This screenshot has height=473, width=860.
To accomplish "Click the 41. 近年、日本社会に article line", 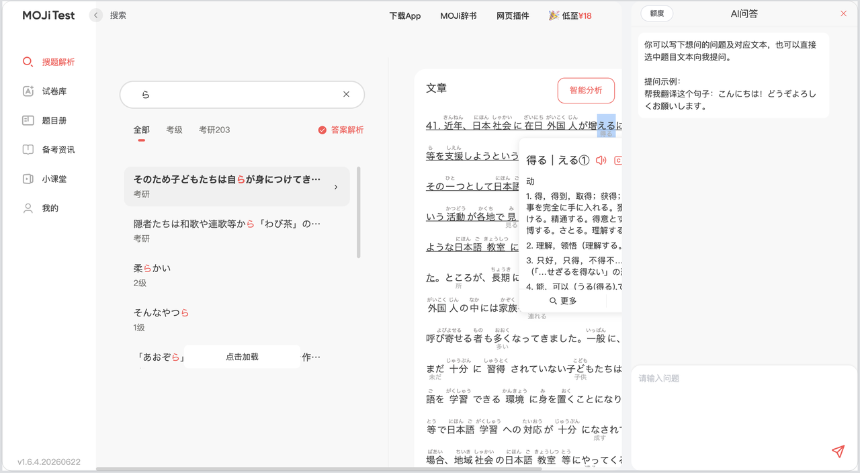I will tap(524, 126).
